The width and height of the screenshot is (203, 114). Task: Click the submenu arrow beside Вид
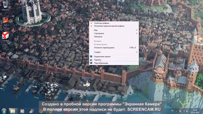point(137,30)
